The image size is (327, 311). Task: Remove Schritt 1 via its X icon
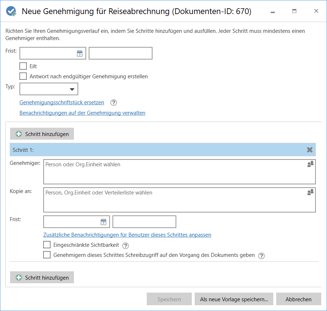click(x=309, y=149)
